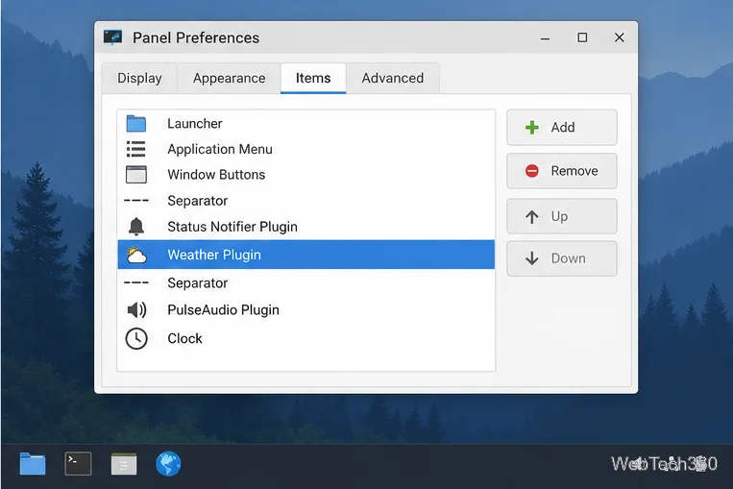This screenshot has height=489, width=733.
Task: Go to the Advanced tab
Action: click(393, 78)
